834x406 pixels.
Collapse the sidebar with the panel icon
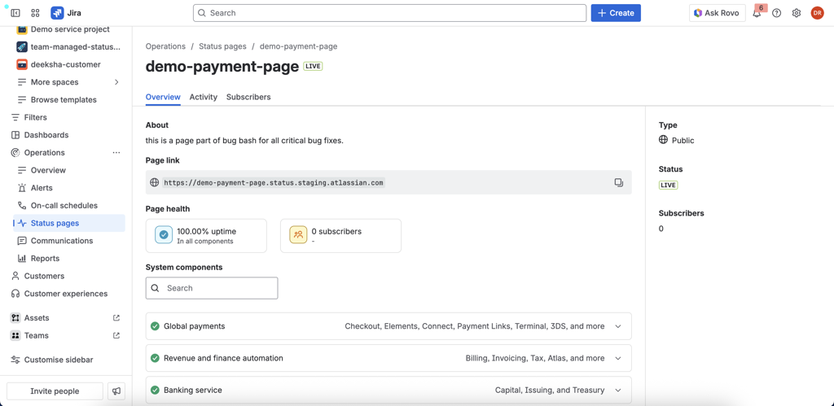15,13
